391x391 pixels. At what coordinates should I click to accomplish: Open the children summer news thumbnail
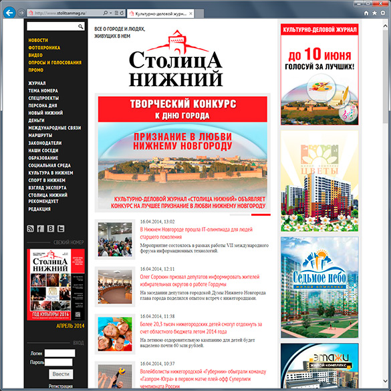click(115, 334)
